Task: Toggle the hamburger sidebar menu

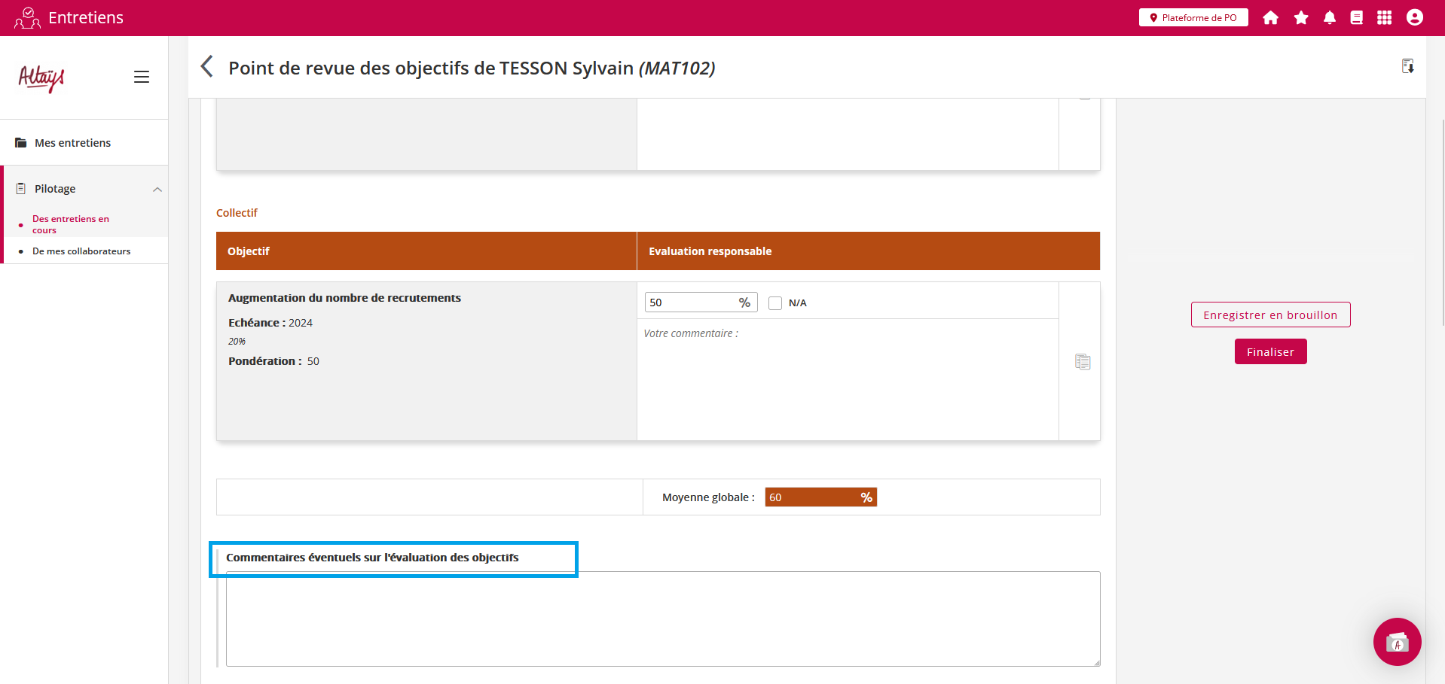Action: pos(142,77)
